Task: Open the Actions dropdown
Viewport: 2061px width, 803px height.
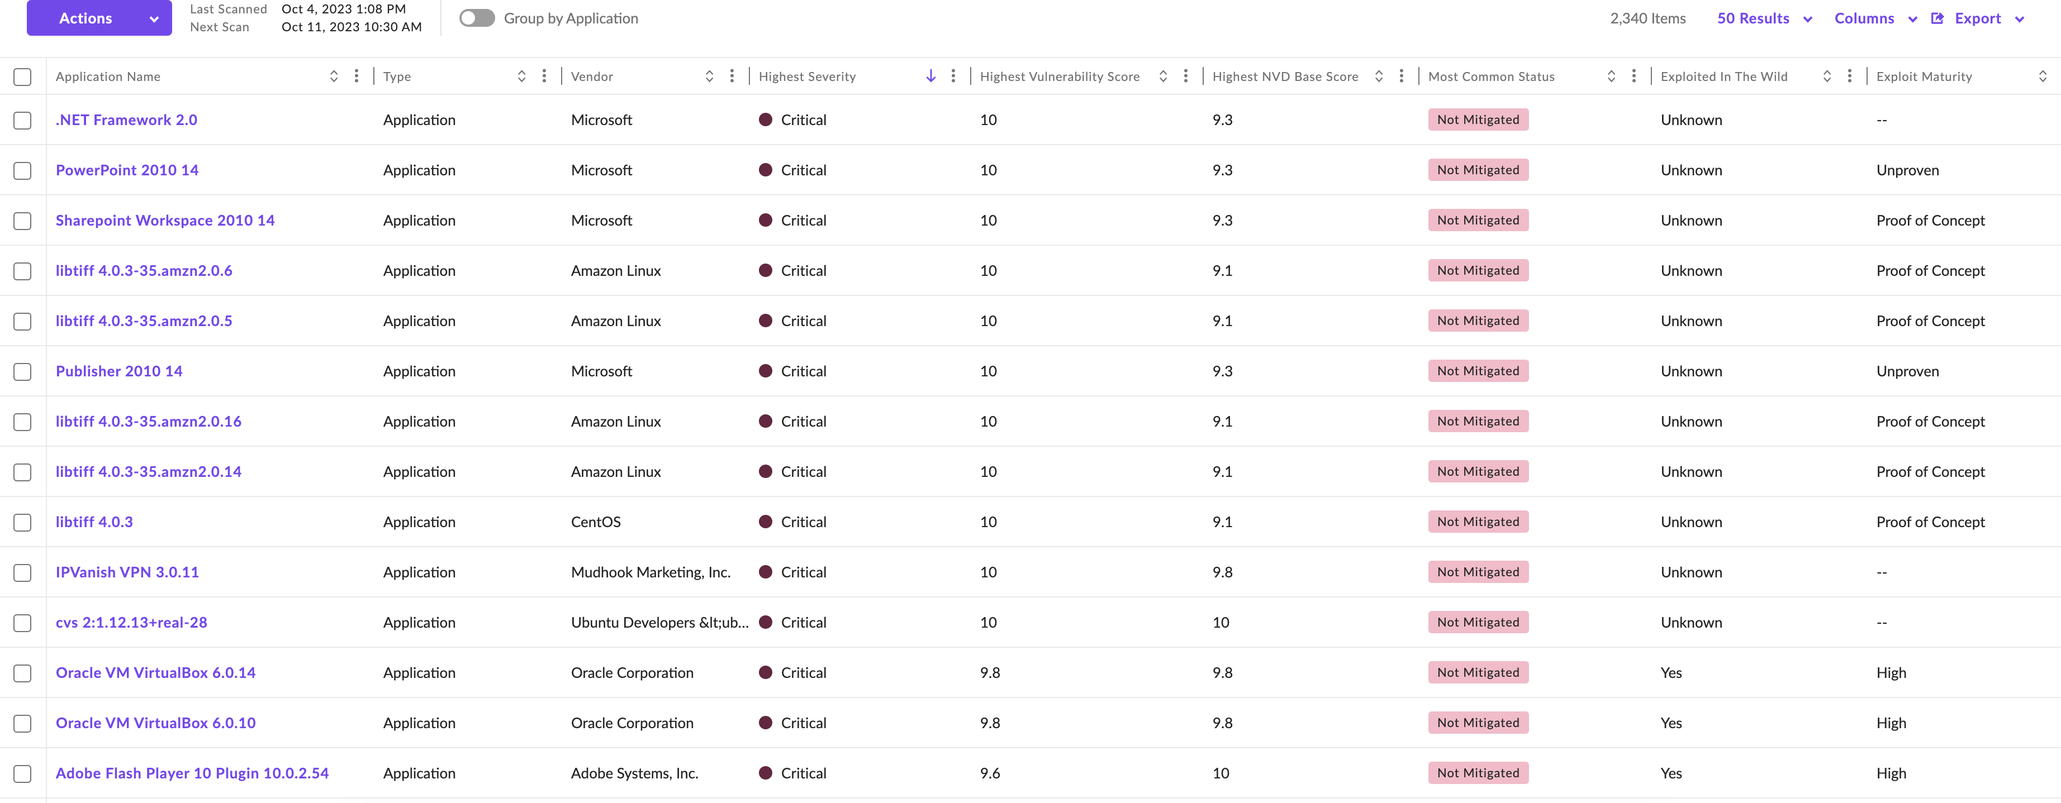Action: coord(99,18)
